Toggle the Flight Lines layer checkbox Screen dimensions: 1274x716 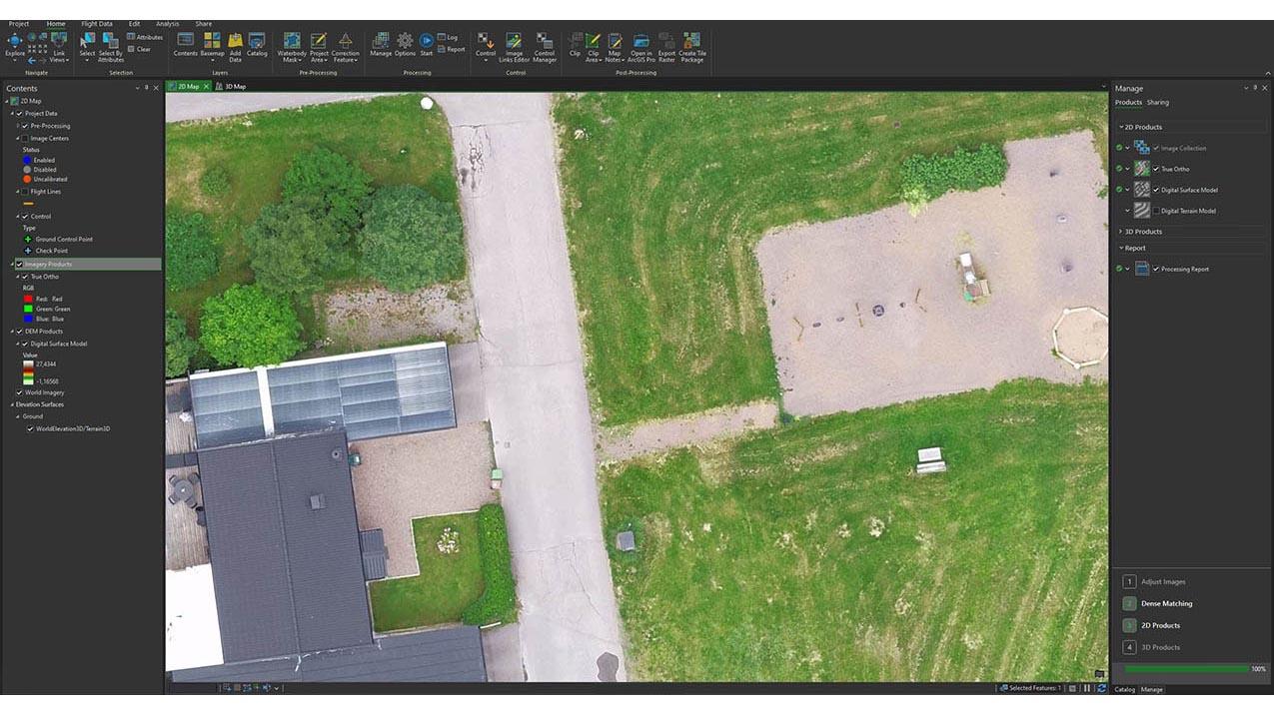(x=24, y=192)
